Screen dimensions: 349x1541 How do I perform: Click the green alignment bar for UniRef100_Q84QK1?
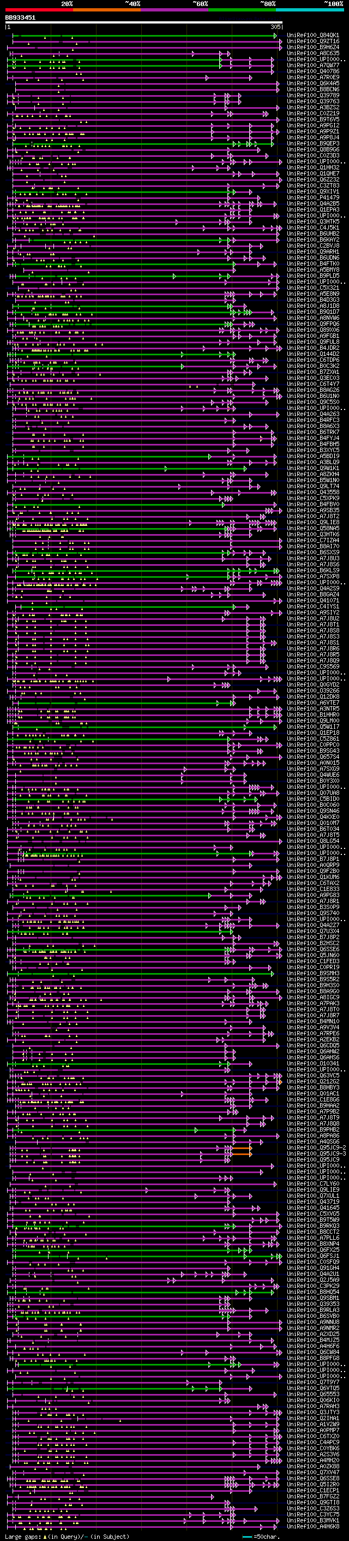click(144, 36)
